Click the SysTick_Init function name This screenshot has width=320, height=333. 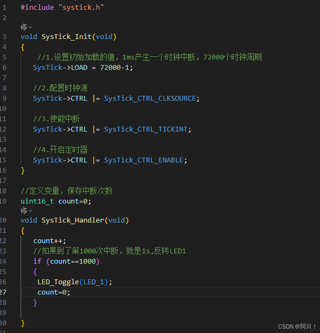tap(66, 37)
